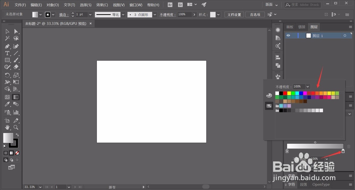Select the right gradient stop
355x190 pixels.
(343, 151)
